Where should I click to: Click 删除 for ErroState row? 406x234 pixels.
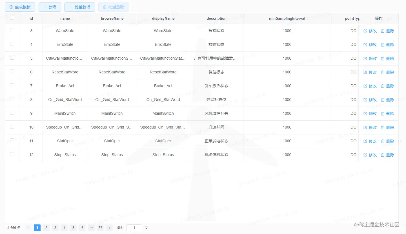pyautogui.click(x=387, y=45)
